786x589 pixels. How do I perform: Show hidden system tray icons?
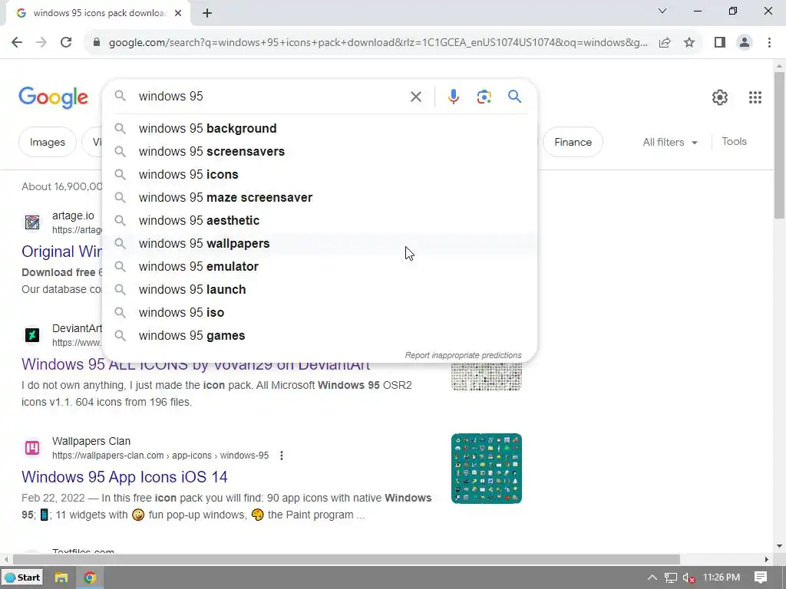click(x=652, y=577)
